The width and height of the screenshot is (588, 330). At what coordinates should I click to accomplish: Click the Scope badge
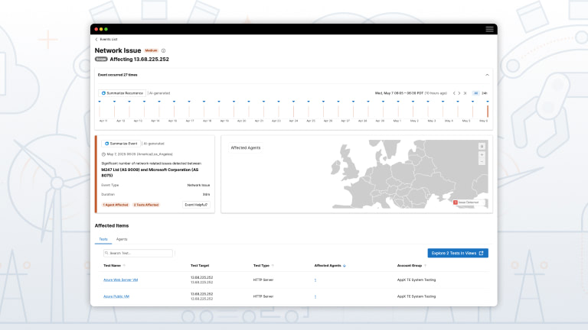pos(101,59)
